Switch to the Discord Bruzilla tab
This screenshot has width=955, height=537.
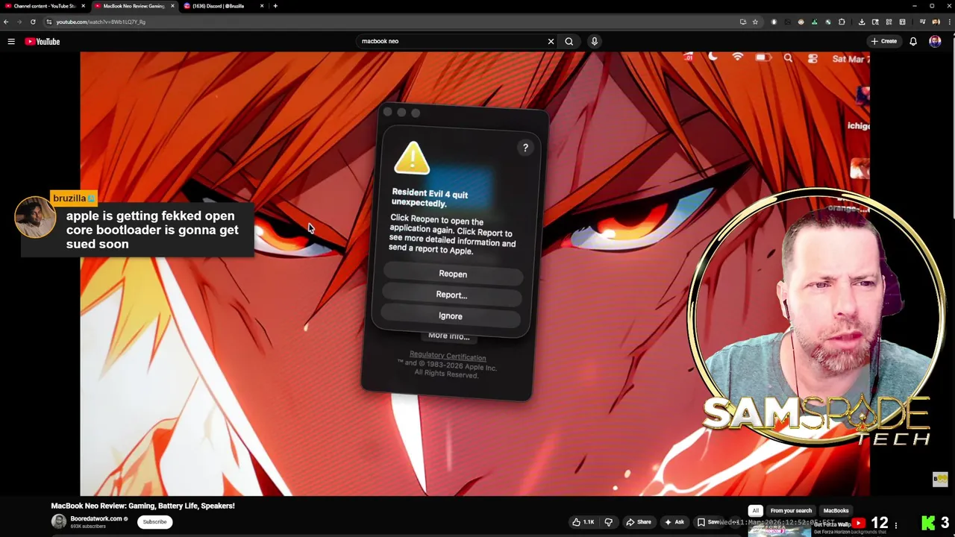click(x=222, y=6)
